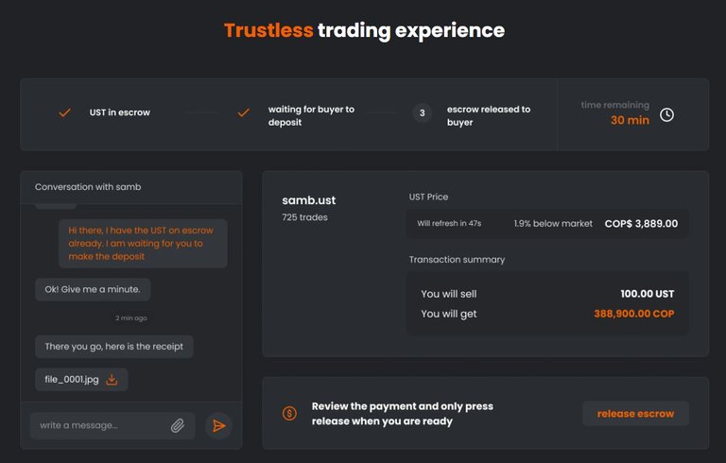
Task: Open the samb.ust trader profile name
Action: pos(309,200)
